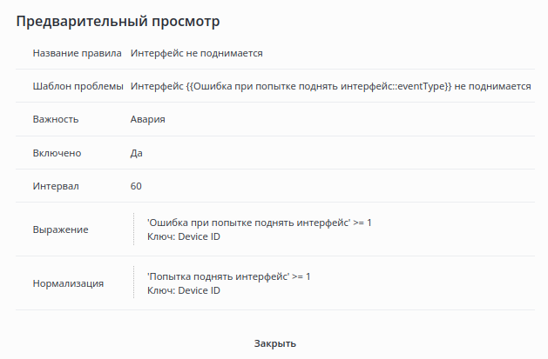The image size is (548, 359).
Task: Select the rule name value Интерфейс не поднимается
Action: [197, 53]
